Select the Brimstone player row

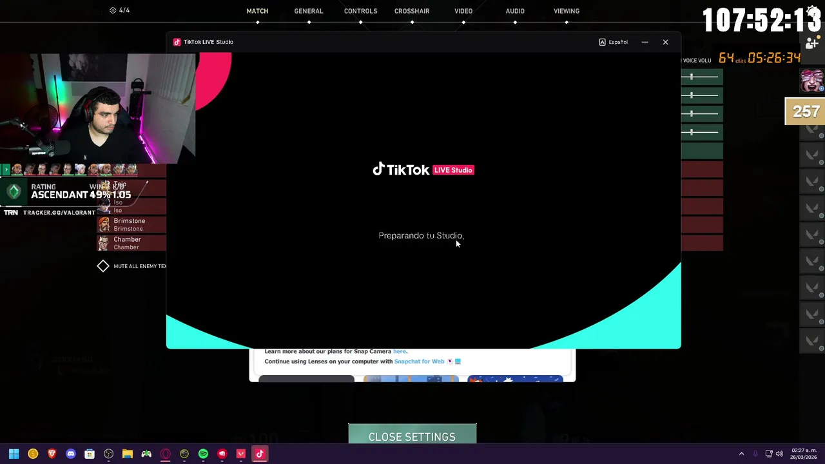131,224
